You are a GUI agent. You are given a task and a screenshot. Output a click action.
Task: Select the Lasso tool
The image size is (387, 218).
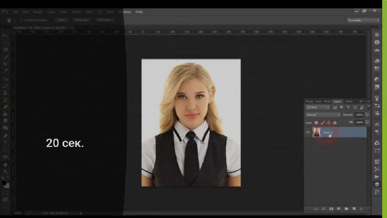tap(5, 50)
